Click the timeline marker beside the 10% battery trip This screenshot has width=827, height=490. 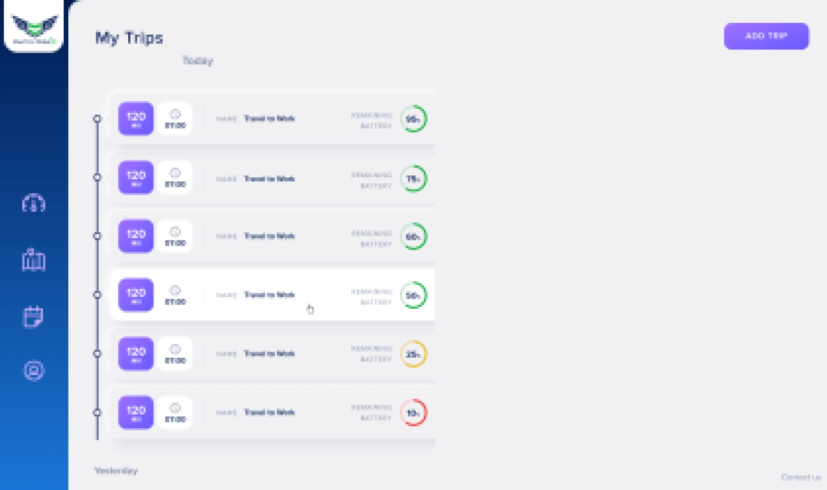point(97,412)
